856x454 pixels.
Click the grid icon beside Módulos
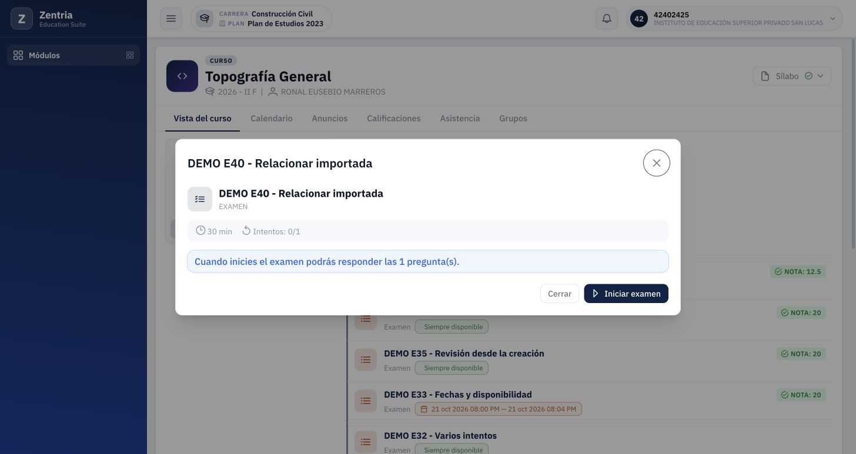click(x=130, y=55)
